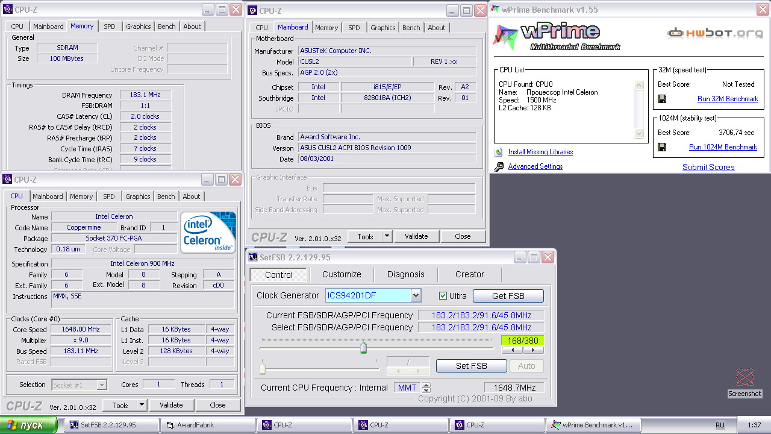Click the Advanced Settings link

click(535, 166)
